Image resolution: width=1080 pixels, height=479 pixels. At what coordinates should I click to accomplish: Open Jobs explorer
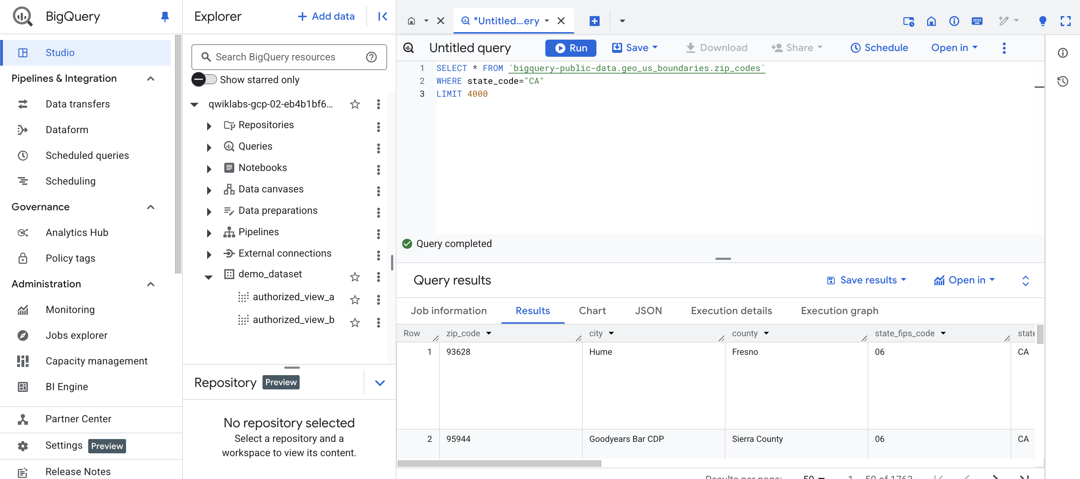tap(76, 335)
